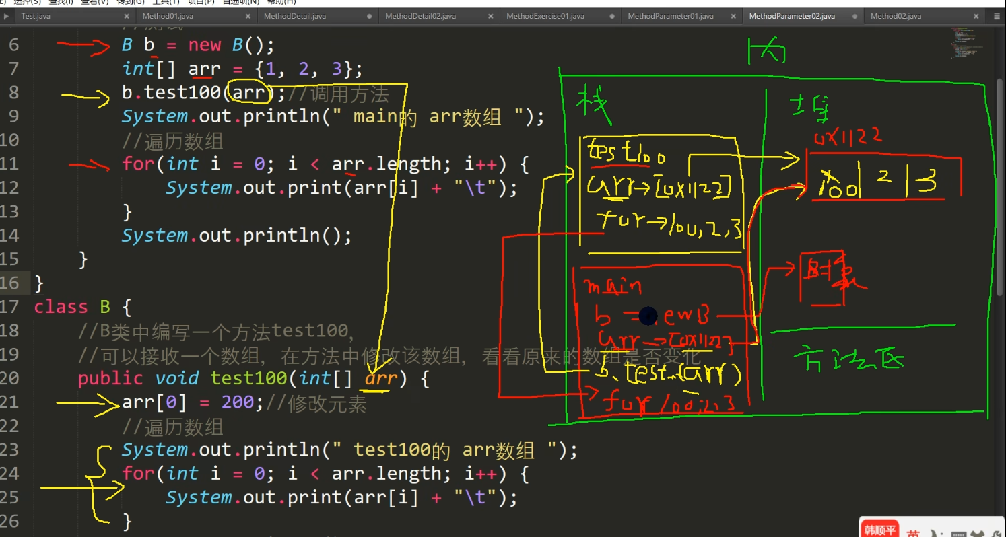The height and width of the screenshot is (537, 1006).
Task: Close the Method01.java tab
Action: [x=248, y=16]
